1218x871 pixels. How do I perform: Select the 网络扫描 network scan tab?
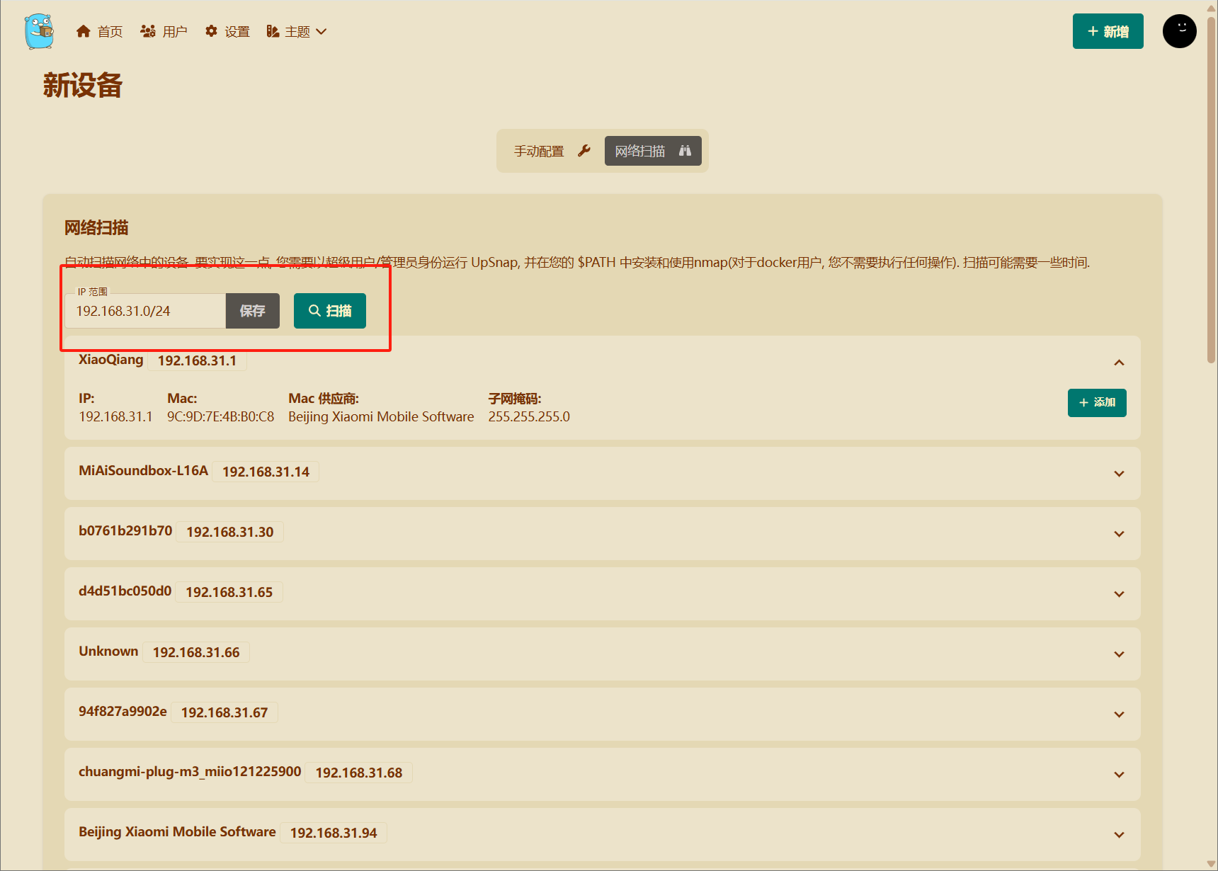point(652,151)
